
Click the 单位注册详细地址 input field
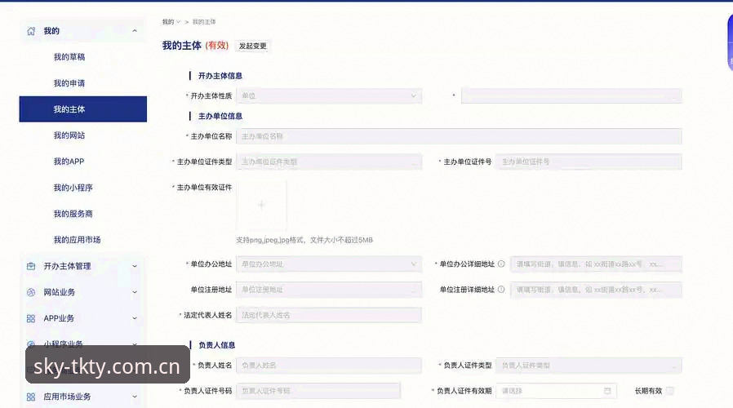pyautogui.click(x=596, y=290)
